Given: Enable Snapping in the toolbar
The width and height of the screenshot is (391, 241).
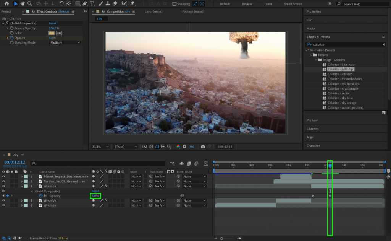Looking at the screenshot, I should click(x=174, y=3).
